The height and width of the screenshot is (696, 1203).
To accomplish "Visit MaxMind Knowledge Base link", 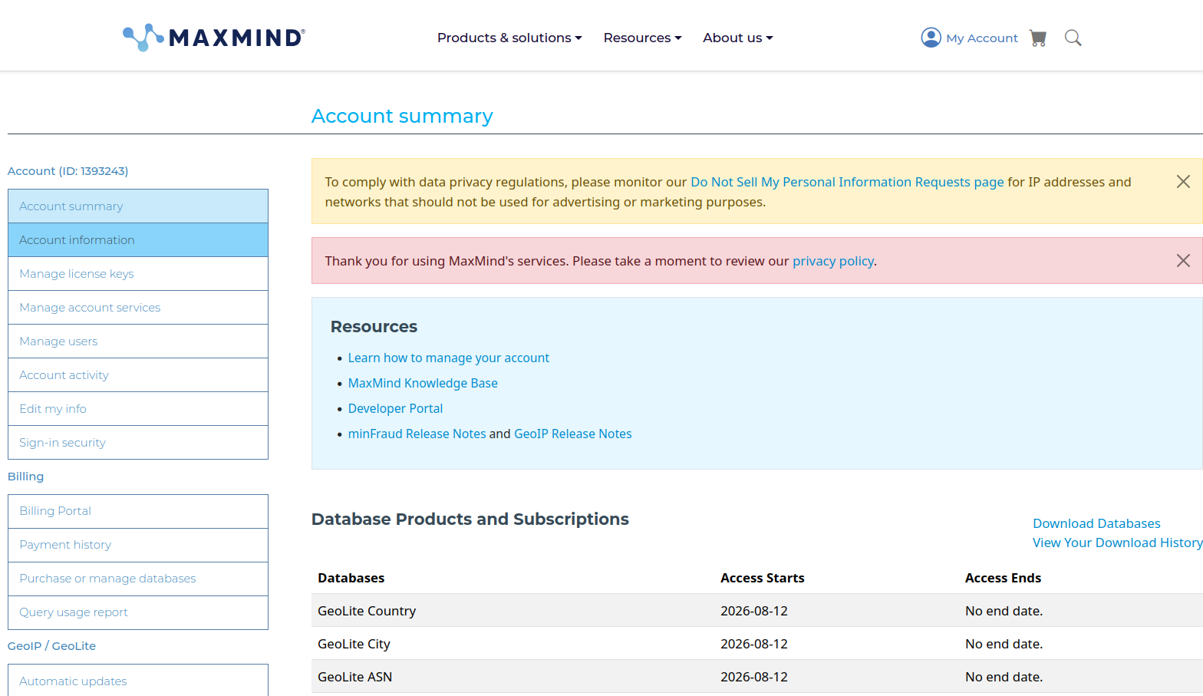I will pyautogui.click(x=423, y=383).
